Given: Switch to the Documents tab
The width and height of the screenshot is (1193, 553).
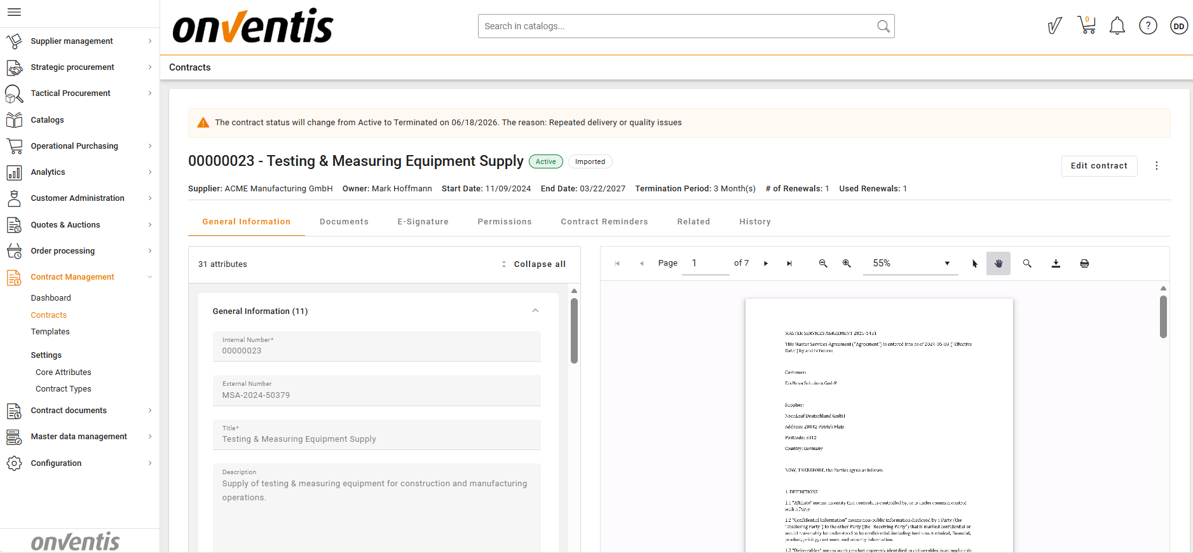Looking at the screenshot, I should coord(344,222).
